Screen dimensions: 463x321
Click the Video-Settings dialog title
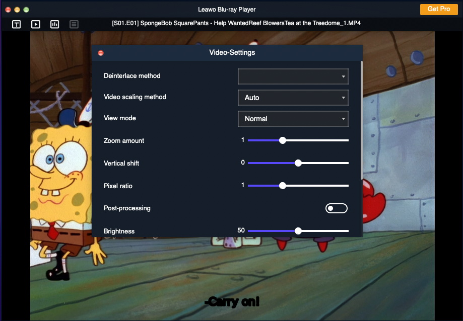(232, 52)
